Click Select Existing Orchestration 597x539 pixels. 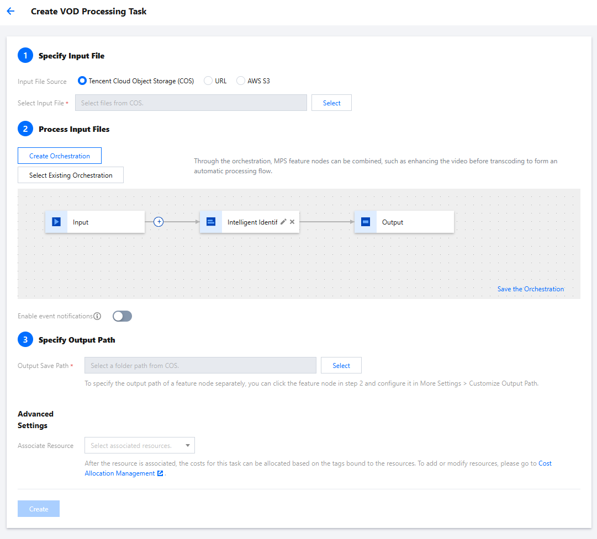point(71,175)
